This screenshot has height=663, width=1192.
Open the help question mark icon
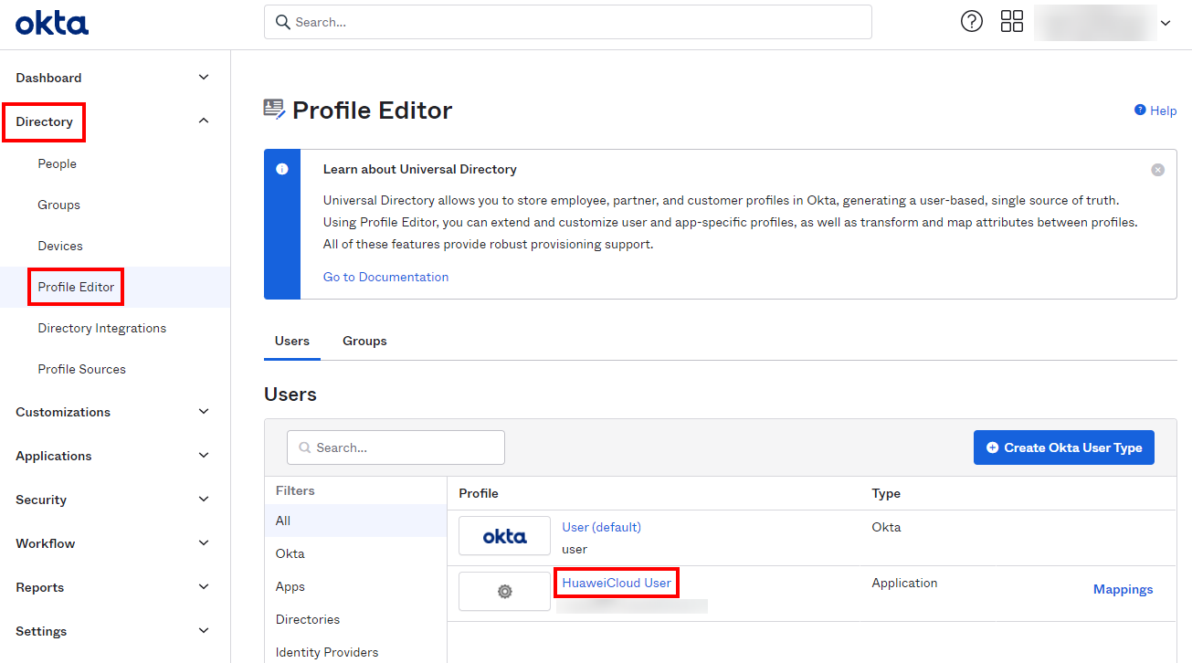click(x=972, y=22)
